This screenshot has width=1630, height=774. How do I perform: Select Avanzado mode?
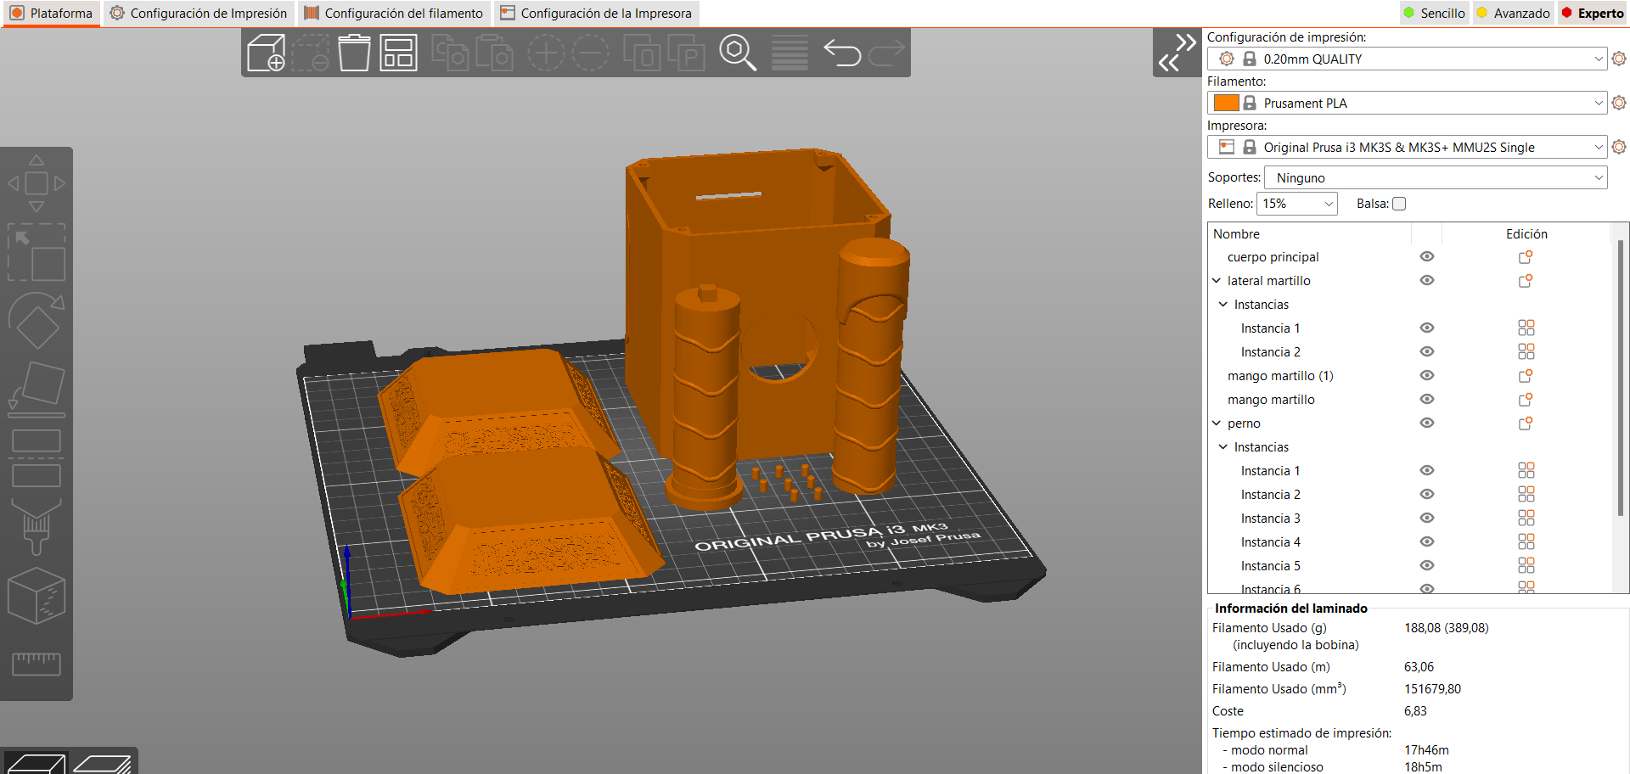click(x=1513, y=13)
